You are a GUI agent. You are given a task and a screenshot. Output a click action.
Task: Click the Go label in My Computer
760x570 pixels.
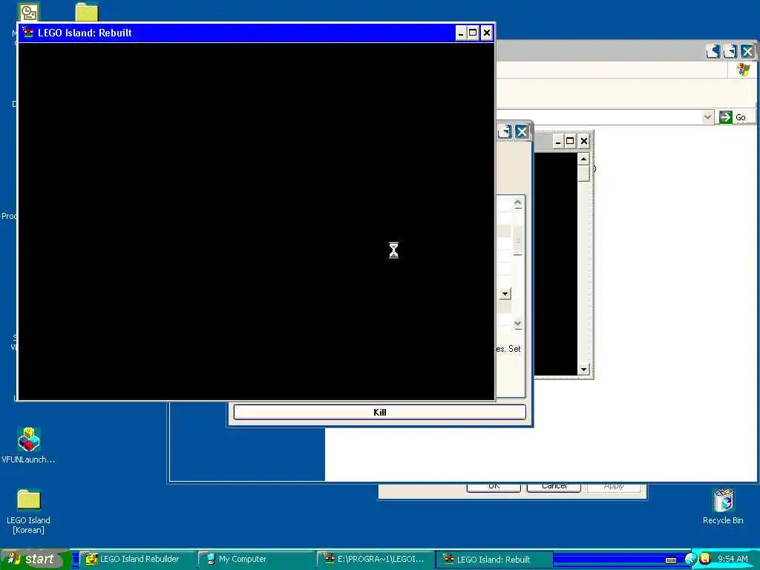741,117
